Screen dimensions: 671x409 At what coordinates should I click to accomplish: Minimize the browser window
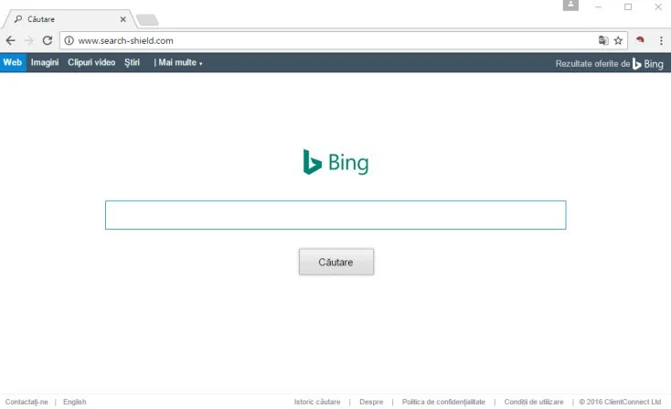598,6
